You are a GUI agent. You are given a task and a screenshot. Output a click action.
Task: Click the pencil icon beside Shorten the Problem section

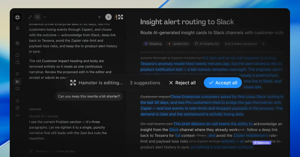(x=31, y=151)
